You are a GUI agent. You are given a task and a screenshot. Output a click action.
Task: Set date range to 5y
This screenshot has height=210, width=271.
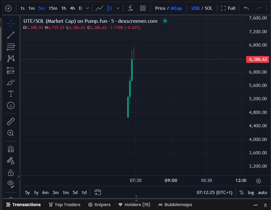click(x=27, y=192)
